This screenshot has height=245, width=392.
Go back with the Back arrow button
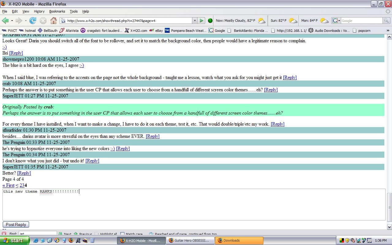click(5, 21)
